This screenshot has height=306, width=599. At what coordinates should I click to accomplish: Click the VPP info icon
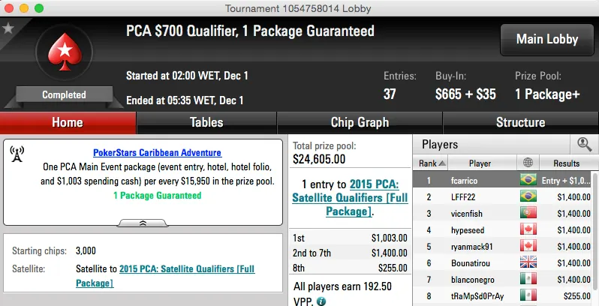pos(321,301)
